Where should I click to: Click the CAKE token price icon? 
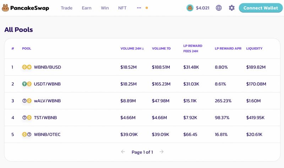[x=190, y=8]
